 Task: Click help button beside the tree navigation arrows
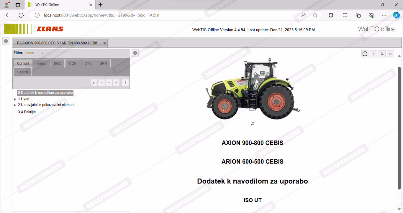pos(125,83)
